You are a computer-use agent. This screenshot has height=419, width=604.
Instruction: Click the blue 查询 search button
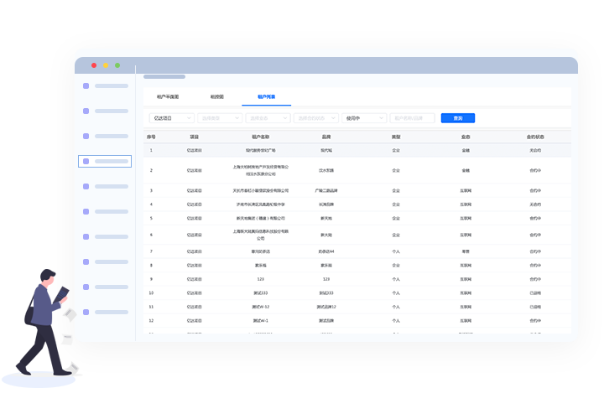click(x=458, y=118)
